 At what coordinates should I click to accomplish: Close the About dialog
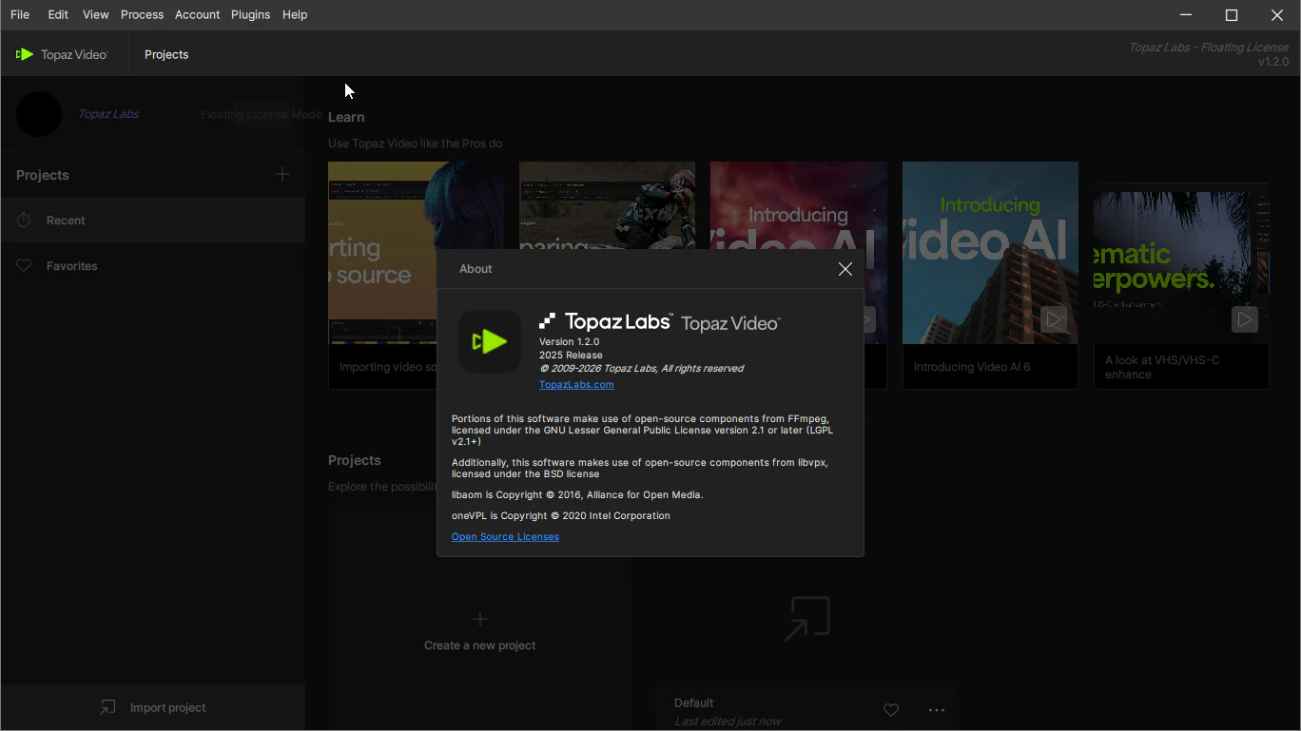tap(845, 269)
